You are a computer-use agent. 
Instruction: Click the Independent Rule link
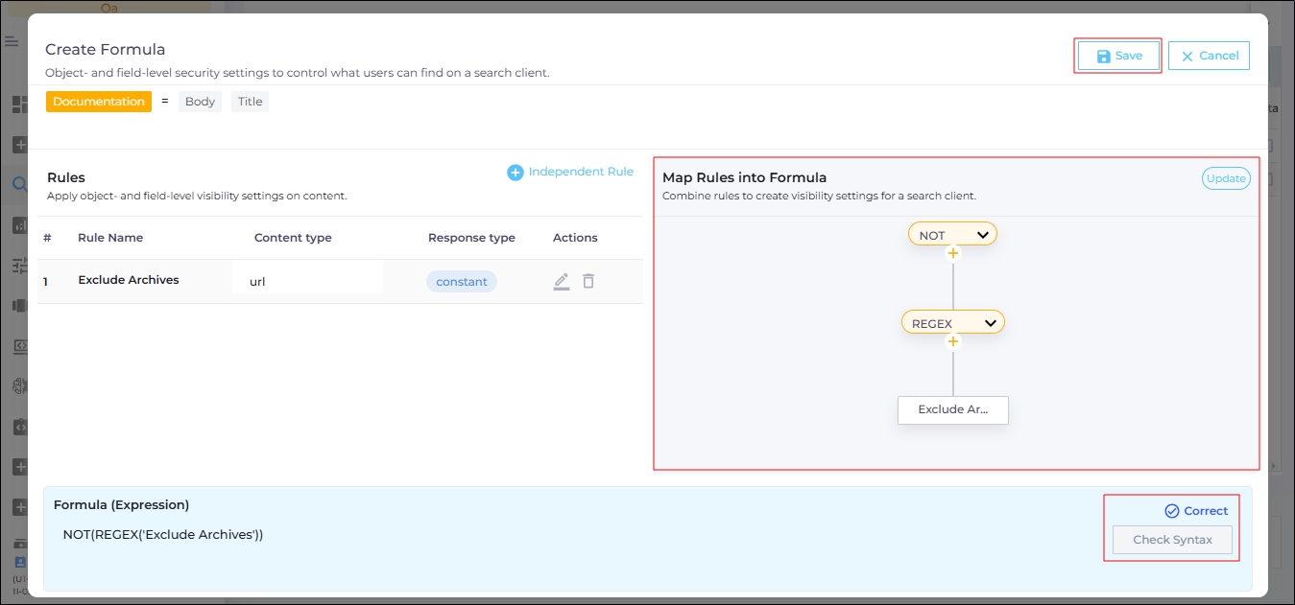(x=581, y=173)
